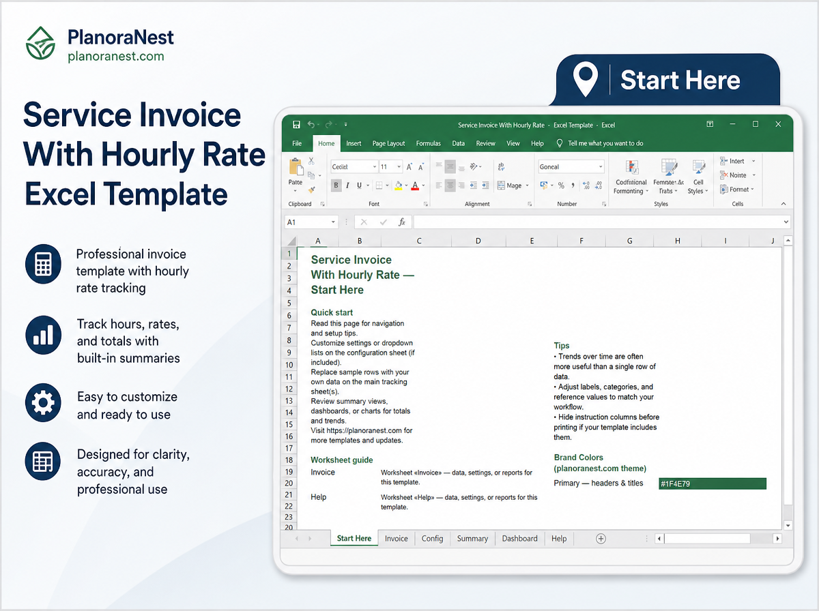Click the vertical scrollbar down arrow
Screen dimensions: 819x611
click(x=788, y=526)
